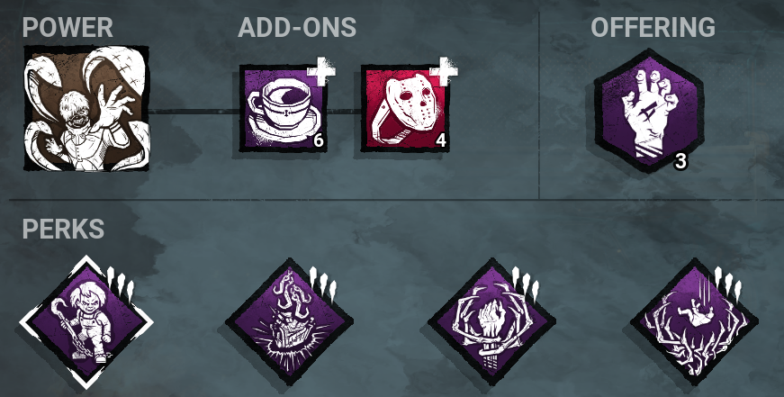Click the quantity 6 on teacup add-on
Image resolution: width=784 pixels, height=397 pixels.
click(319, 141)
